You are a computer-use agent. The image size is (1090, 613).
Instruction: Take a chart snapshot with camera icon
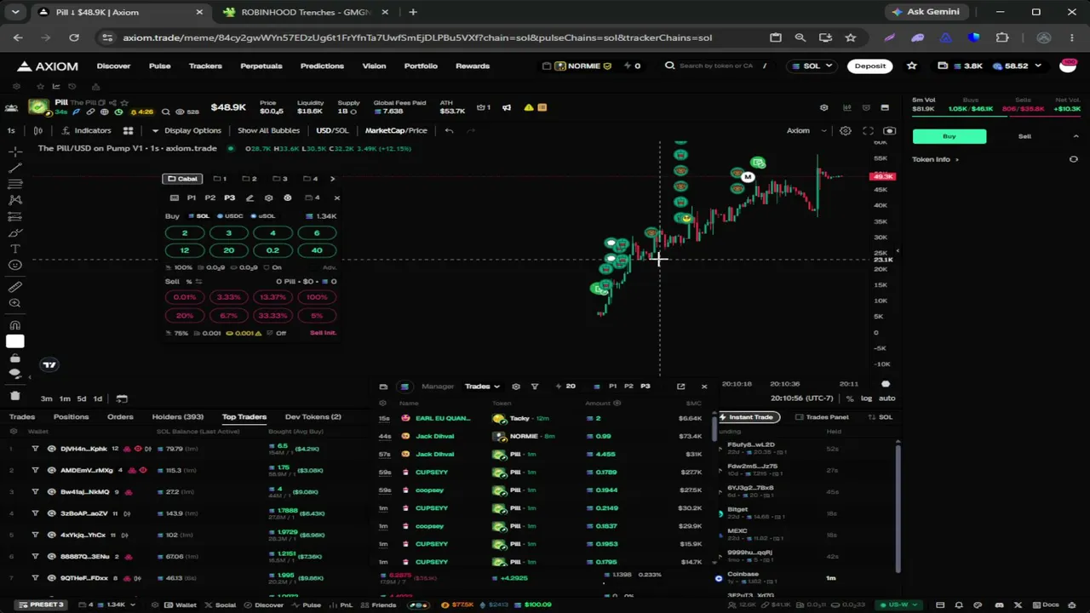click(x=890, y=131)
